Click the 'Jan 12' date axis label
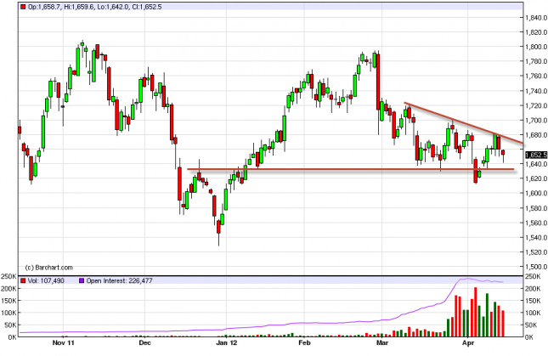The width and height of the screenshot is (548, 356). tap(226, 342)
